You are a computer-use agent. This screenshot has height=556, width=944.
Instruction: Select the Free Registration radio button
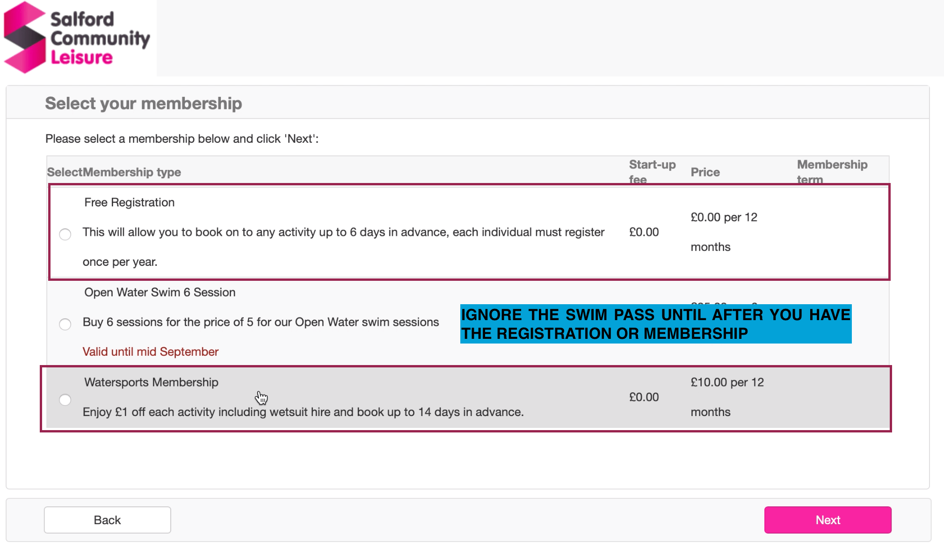click(x=65, y=234)
